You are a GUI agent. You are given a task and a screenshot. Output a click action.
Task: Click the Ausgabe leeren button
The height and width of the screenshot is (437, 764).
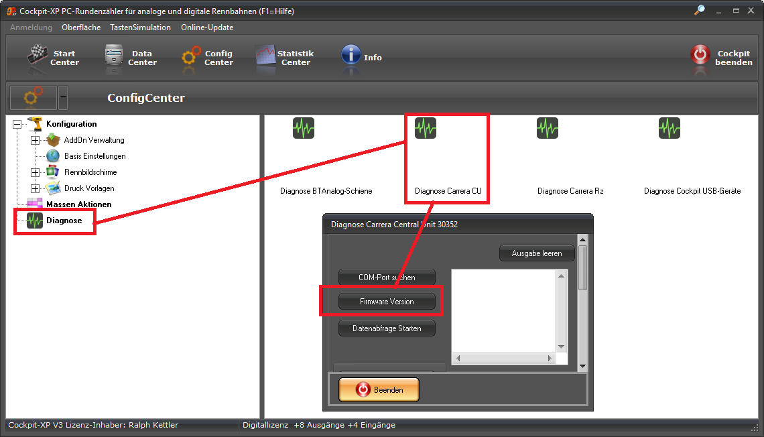coord(537,253)
